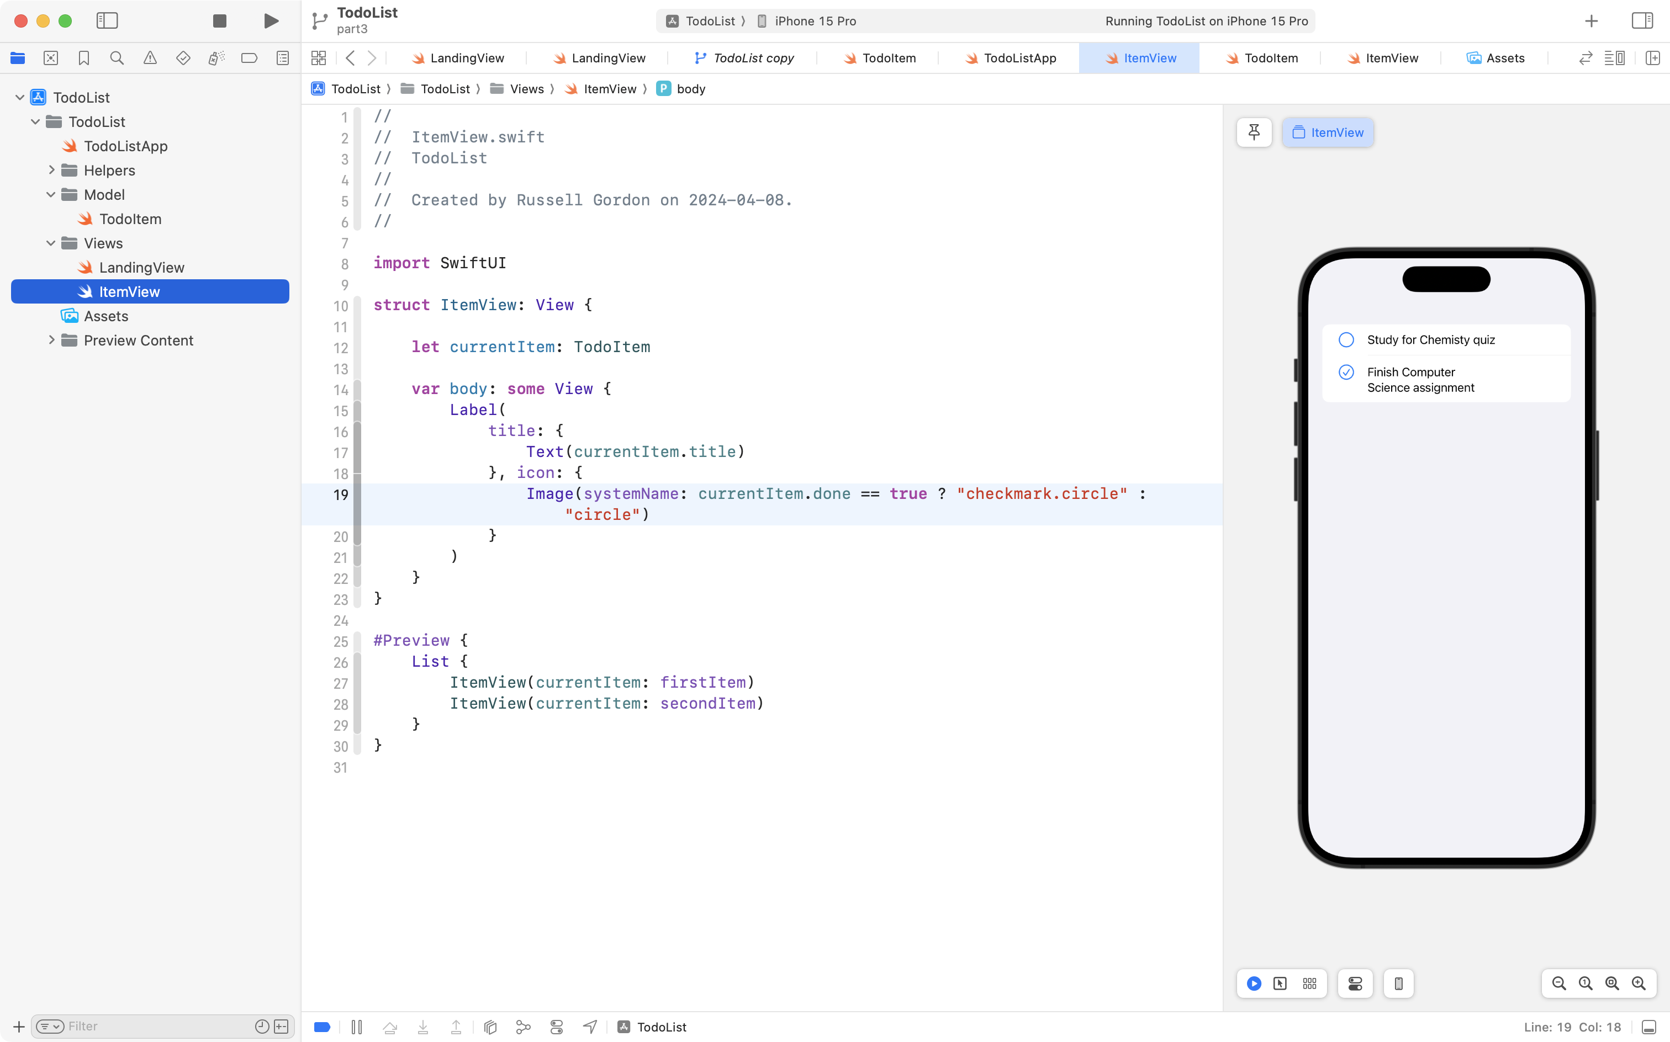Click the Live preview play icon
The height and width of the screenshot is (1042, 1670).
click(x=1254, y=983)
